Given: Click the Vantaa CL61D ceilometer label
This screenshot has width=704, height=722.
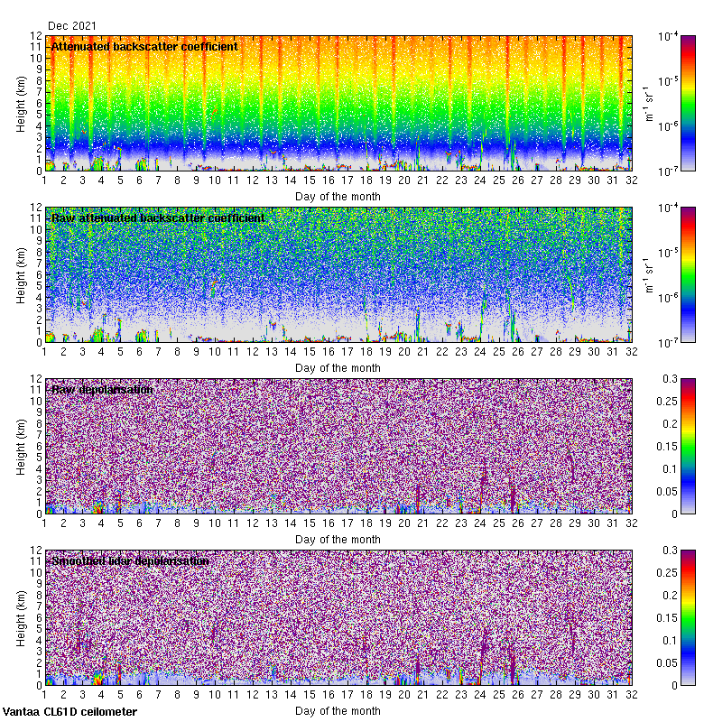Looking at the screenshot, I should pos(69,712).
